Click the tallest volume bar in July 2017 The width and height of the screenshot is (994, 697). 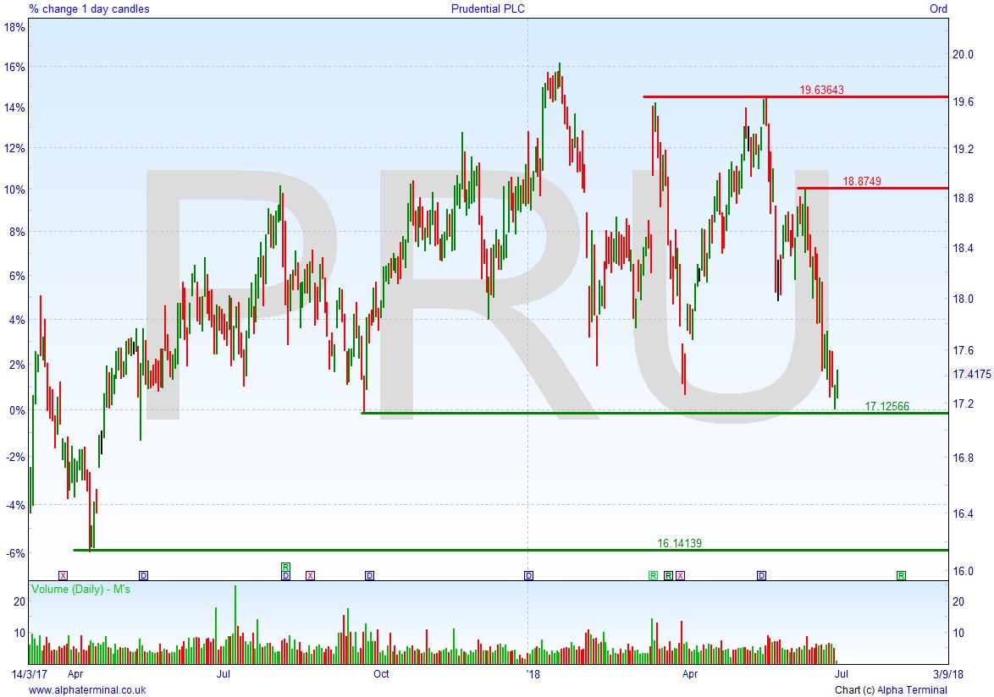click(235, 624)
